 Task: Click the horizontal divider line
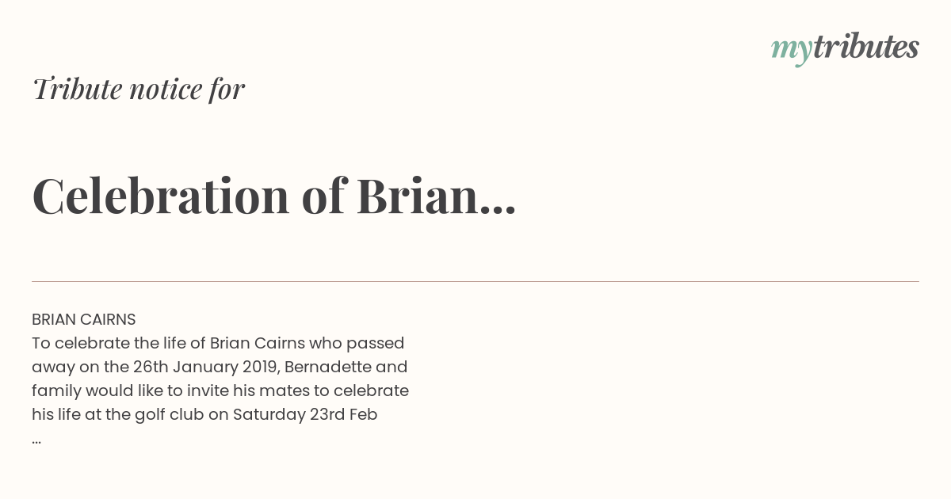tap(475, 281)
